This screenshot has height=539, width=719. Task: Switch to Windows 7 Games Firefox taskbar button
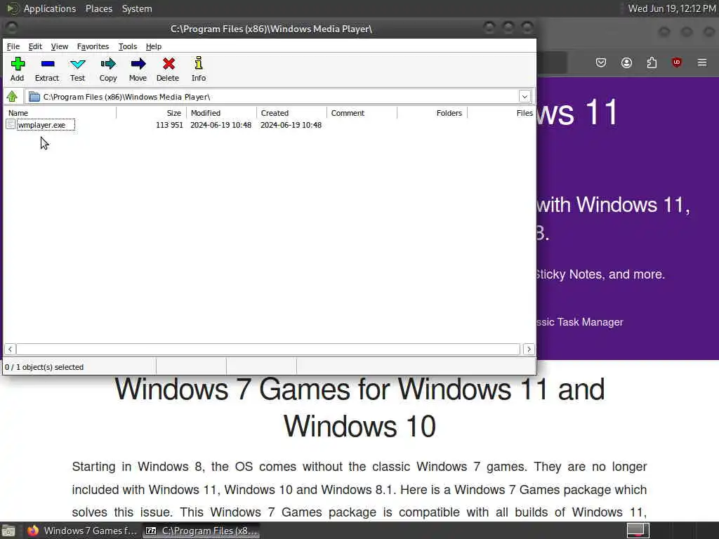point(83,531)
